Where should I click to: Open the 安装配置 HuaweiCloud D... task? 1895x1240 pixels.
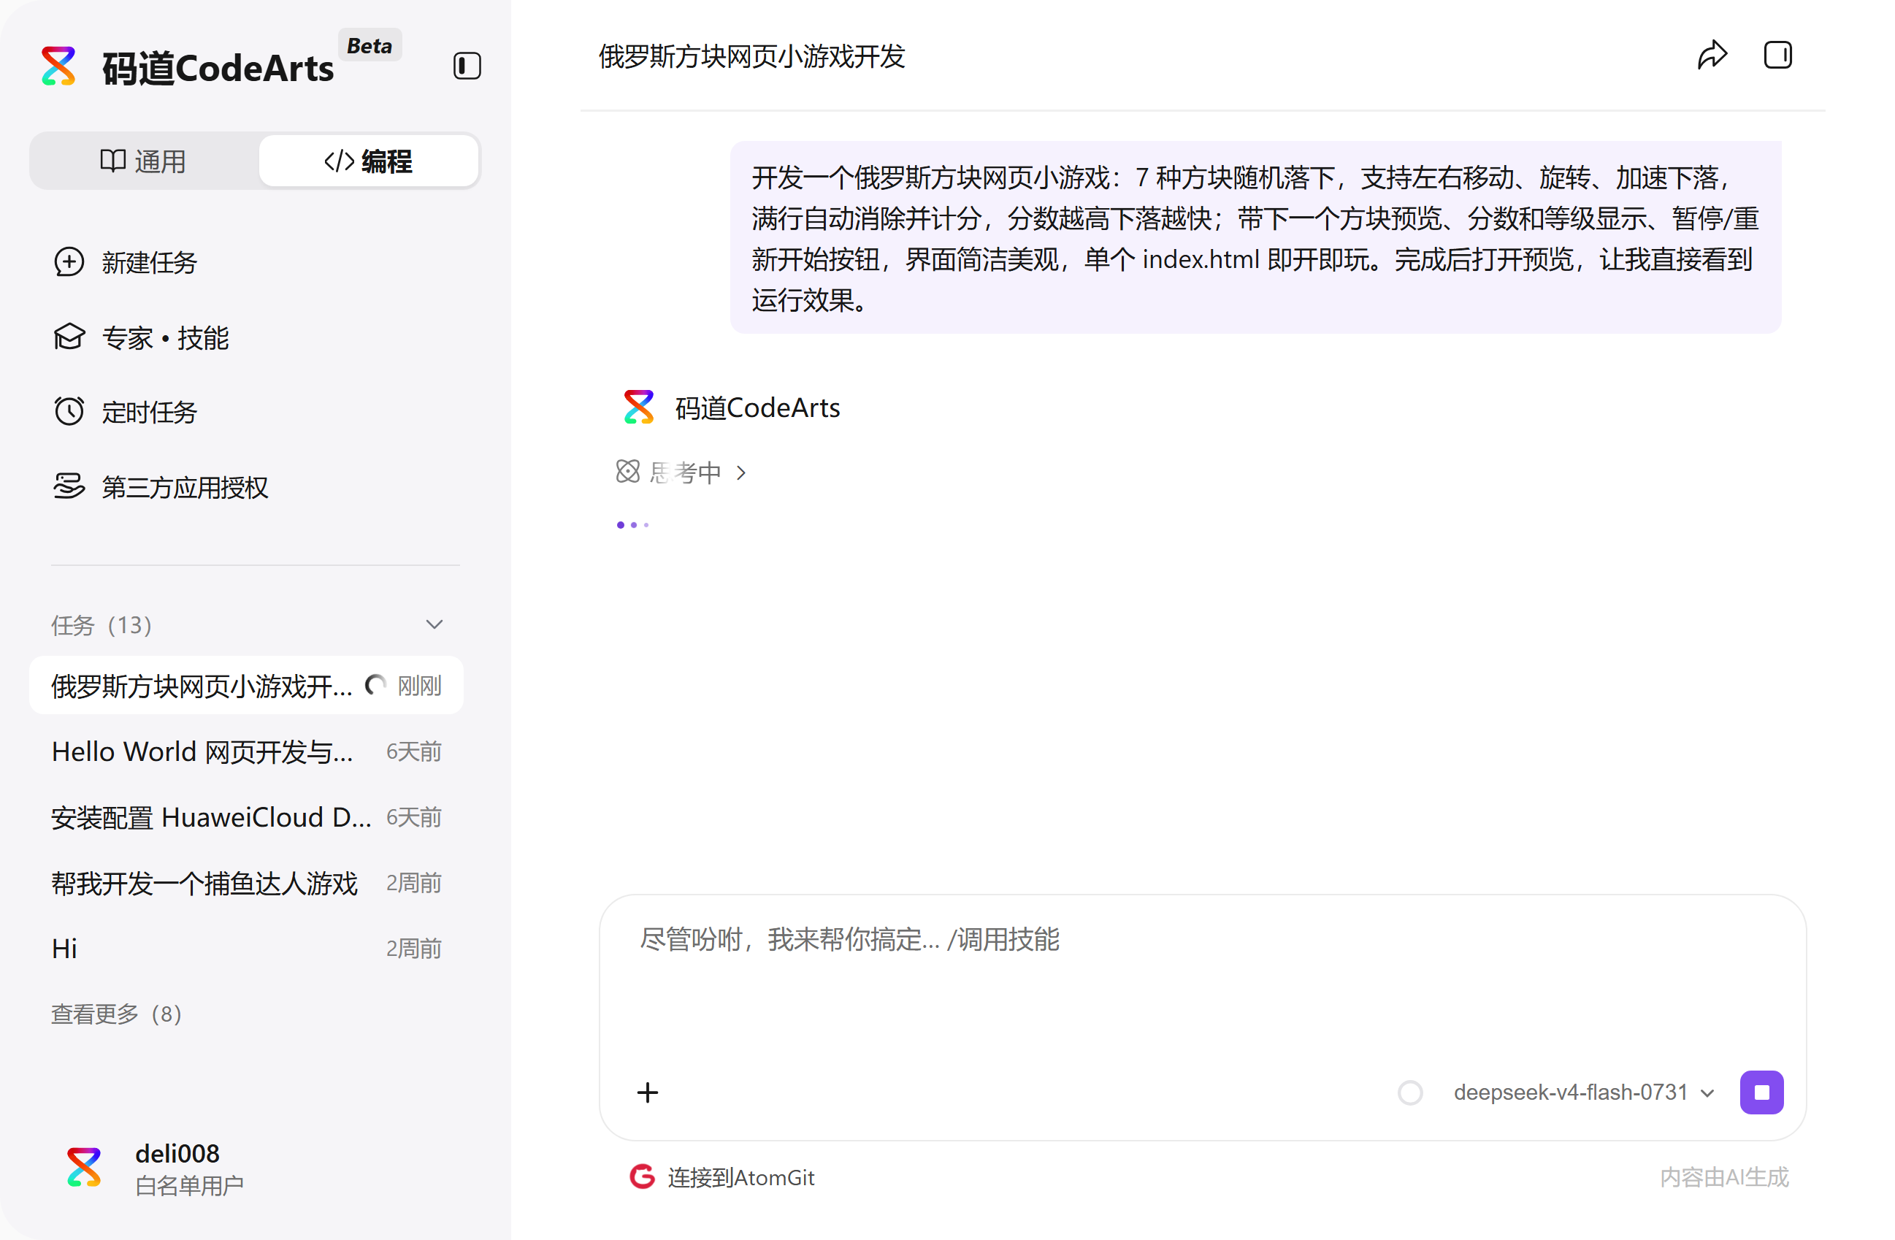click(247, 817)
